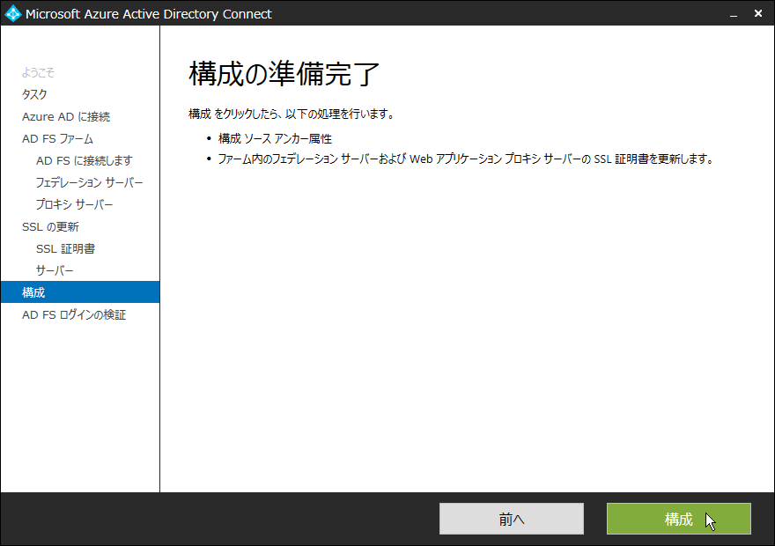
Task: Open the SSL の更新 step
Action: (50, 227)
